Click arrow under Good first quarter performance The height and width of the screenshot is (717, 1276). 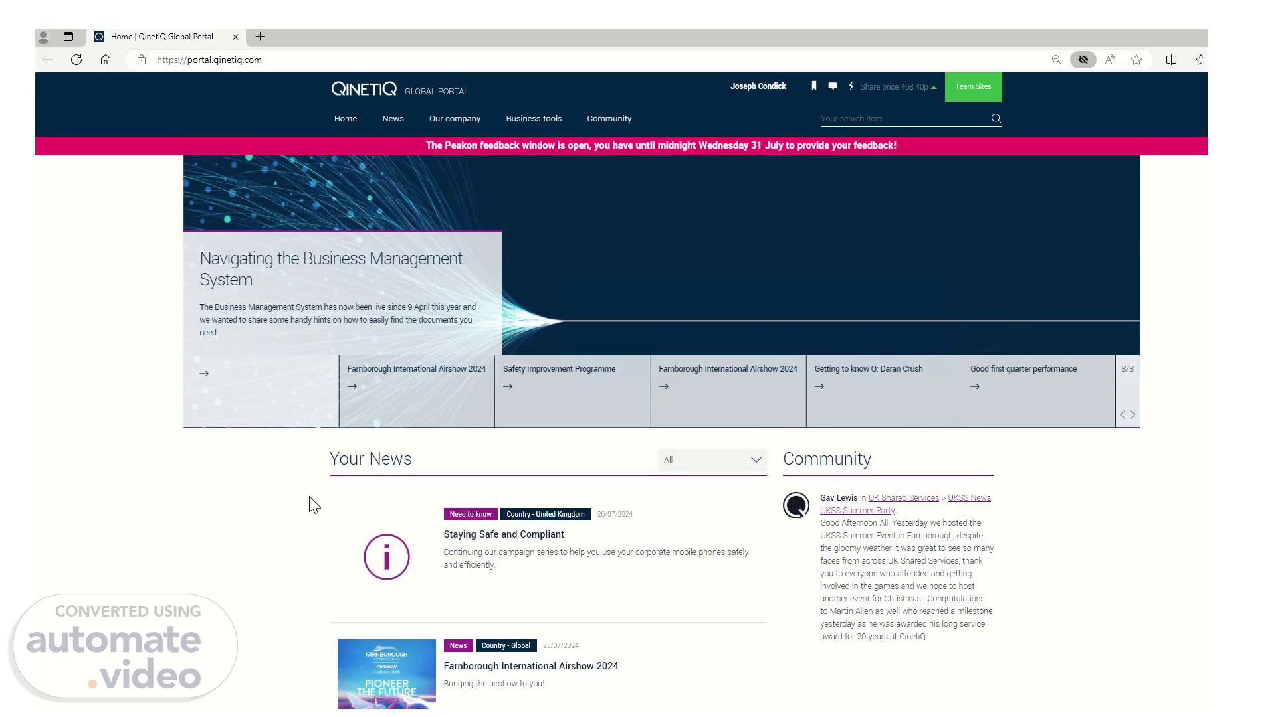click(x=975, y=386)
